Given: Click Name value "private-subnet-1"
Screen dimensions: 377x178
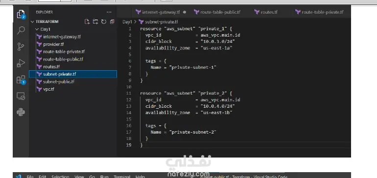Looking at the screenshot, I should [x=193, y=67].
